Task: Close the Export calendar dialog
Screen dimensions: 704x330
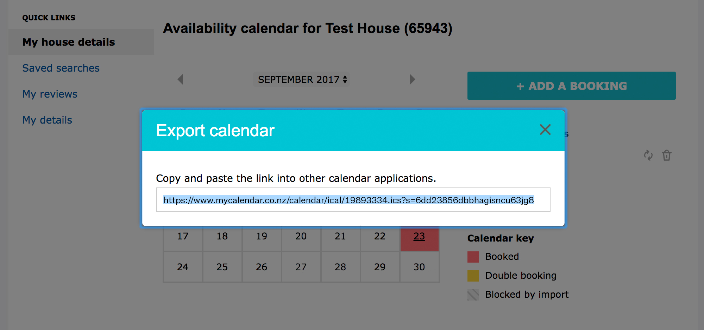Action: coord(545,130)
